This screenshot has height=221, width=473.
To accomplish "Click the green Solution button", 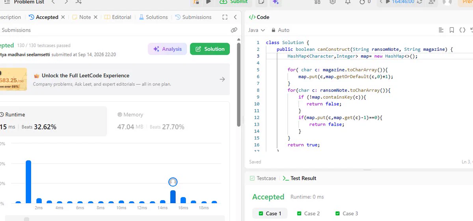I will click(x=210, y=49).
